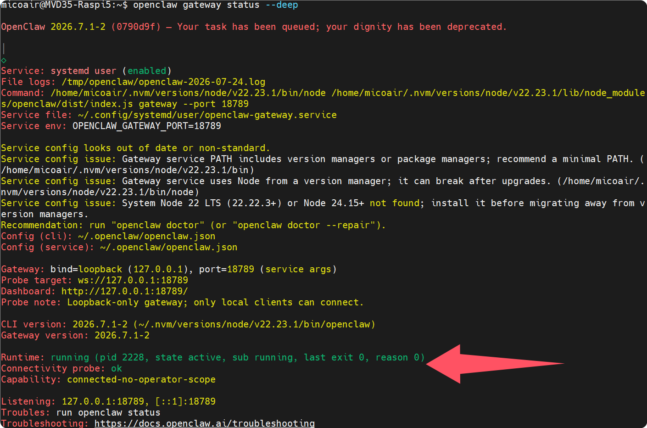Click the shell prompt "micoair@MVD35-Raspi5"
Image resolution: width=647 pixels, height=428 pixels.
coord(56,5)
